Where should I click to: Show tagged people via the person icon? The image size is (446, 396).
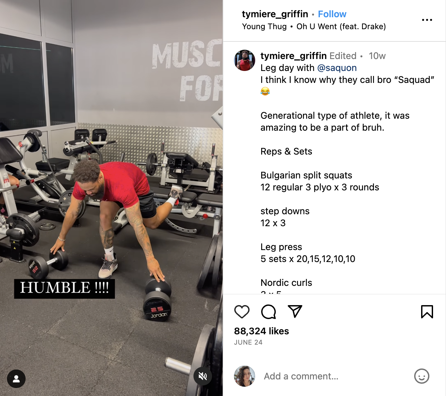pos(16,379)
